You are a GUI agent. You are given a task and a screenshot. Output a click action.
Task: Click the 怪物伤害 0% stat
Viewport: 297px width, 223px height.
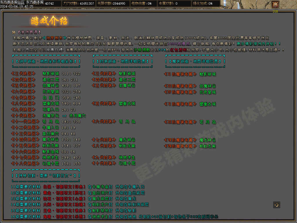pos(142,3)
